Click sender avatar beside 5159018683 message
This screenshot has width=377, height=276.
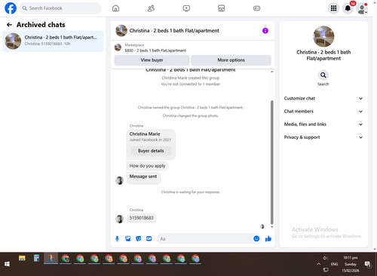click(119, 219)
